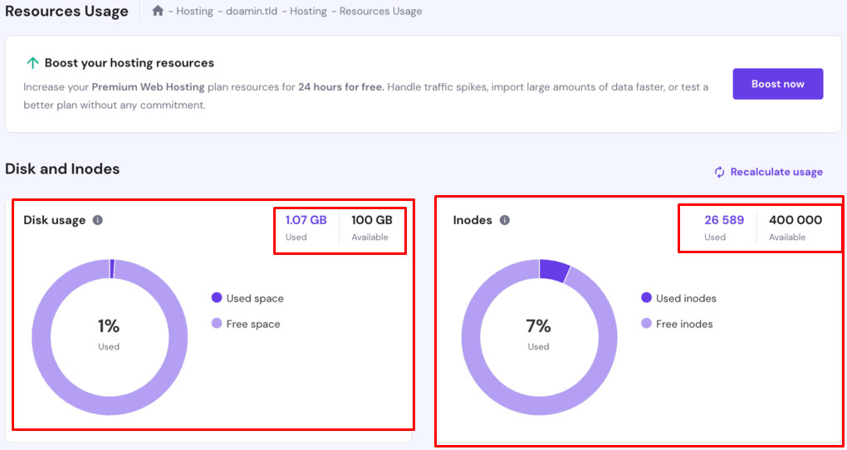Click the Disk usage card title
This screenshot has width=847, height=450.
[55, 220]
